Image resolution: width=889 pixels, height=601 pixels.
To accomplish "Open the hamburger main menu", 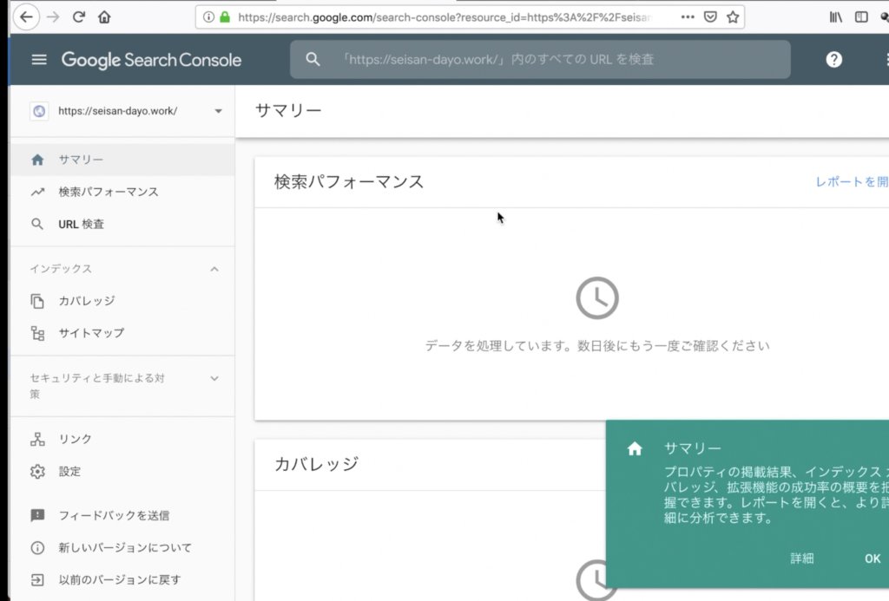I will tap(38, 60).
